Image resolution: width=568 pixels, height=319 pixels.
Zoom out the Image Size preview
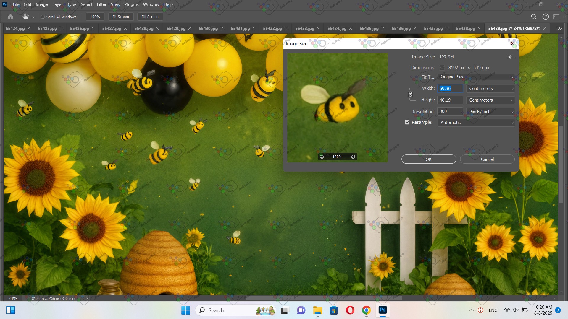click(x=322, y=157)
